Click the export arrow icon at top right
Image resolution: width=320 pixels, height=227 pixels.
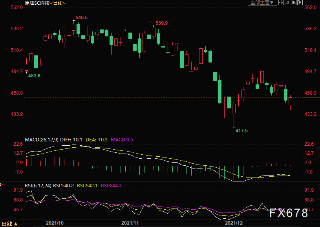pyautogui.click(x=300, y=2)
